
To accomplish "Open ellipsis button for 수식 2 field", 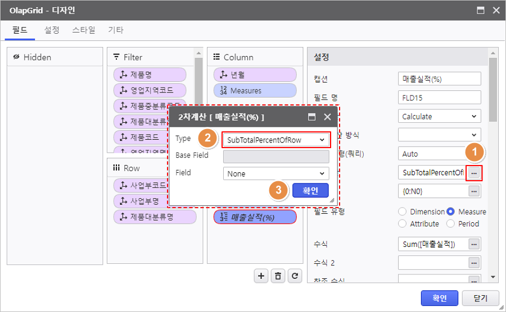I will pos(475,263).
